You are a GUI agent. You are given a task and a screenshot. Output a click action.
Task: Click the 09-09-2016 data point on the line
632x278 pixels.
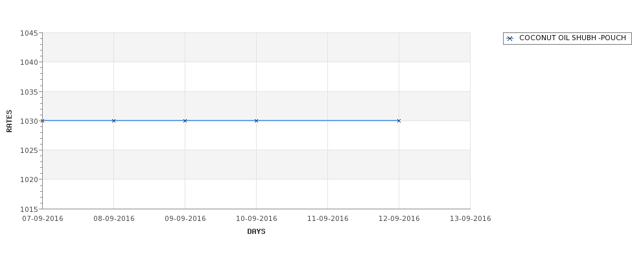tap(185, 121)
